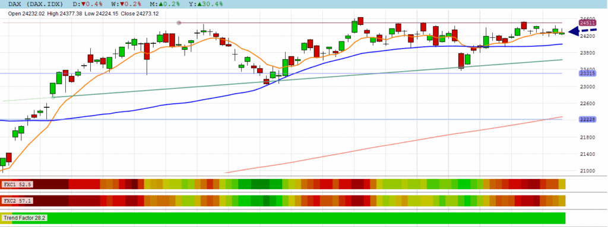Click the 24200 price axis label
This screenshot has height=227, width=608.
[x=587, y=36]
